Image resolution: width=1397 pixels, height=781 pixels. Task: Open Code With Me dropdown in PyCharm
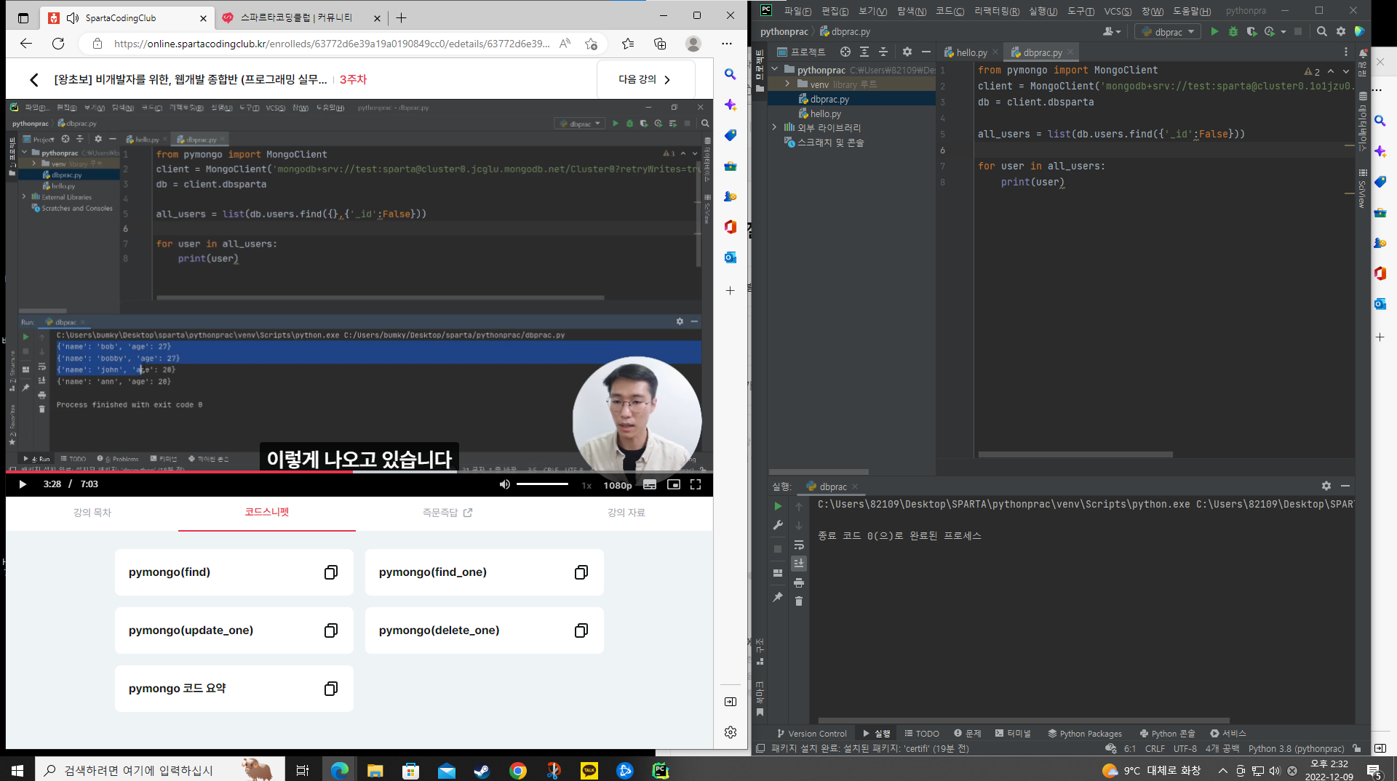(x=1111, y=31)
